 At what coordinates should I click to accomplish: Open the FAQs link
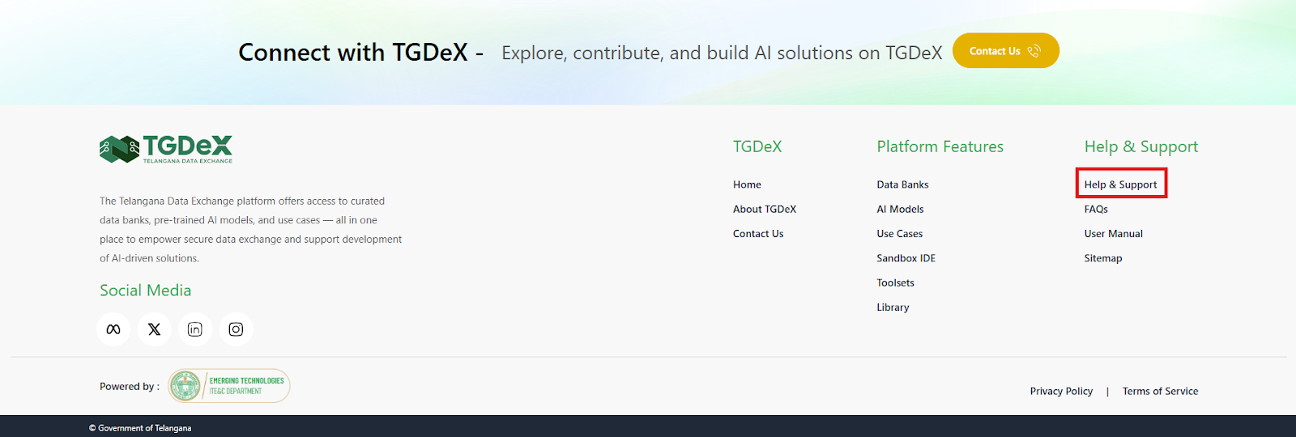pos(1096,209)
